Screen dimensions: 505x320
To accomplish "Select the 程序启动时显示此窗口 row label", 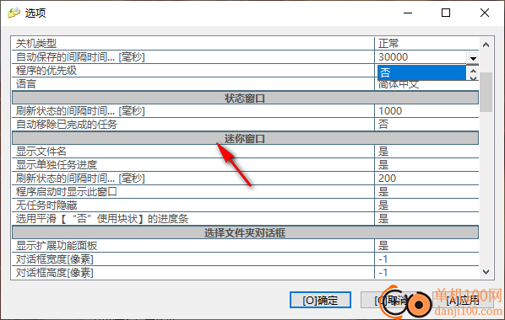I will 67,192.
